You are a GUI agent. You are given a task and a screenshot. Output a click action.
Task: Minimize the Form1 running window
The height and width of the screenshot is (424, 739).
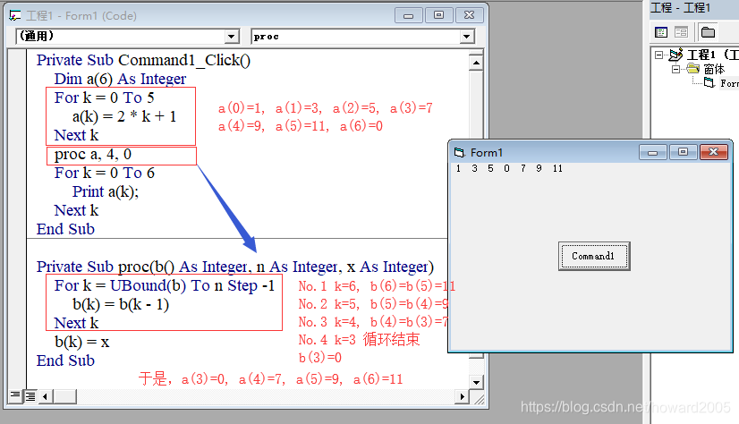[x=653, y=152]
